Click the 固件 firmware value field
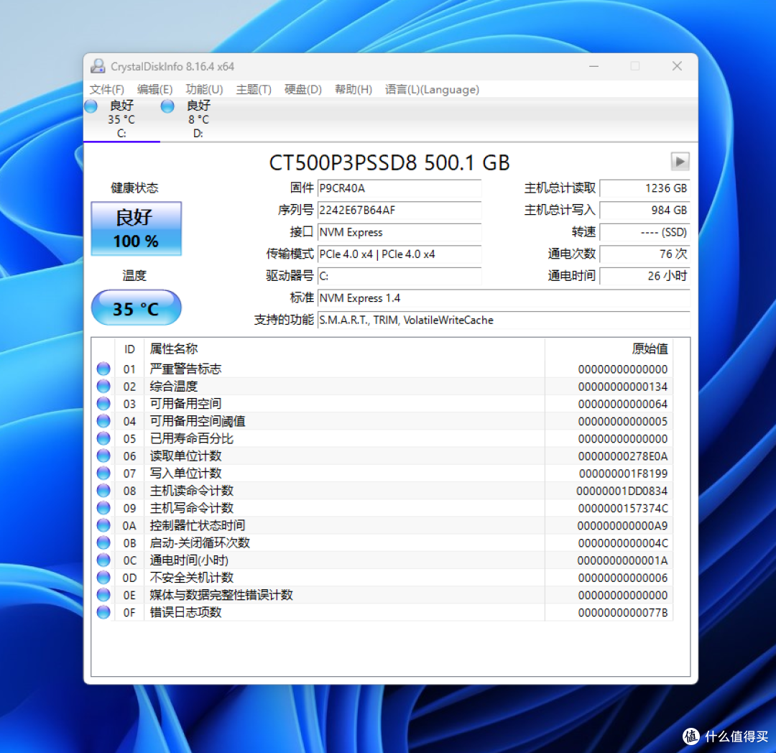 (399, 188)
